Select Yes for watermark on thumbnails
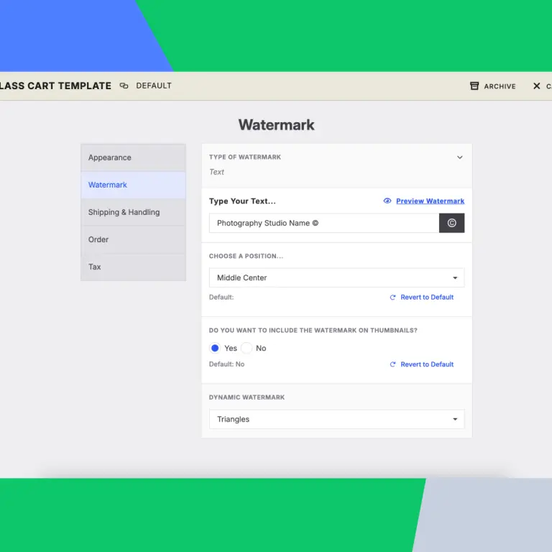This screenshot has height=552, width=552. [x=215, y=348]
